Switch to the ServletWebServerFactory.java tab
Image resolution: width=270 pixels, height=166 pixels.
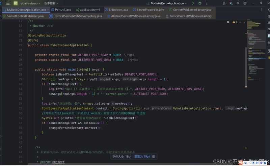pyautogui.click(x=190, y=10)
